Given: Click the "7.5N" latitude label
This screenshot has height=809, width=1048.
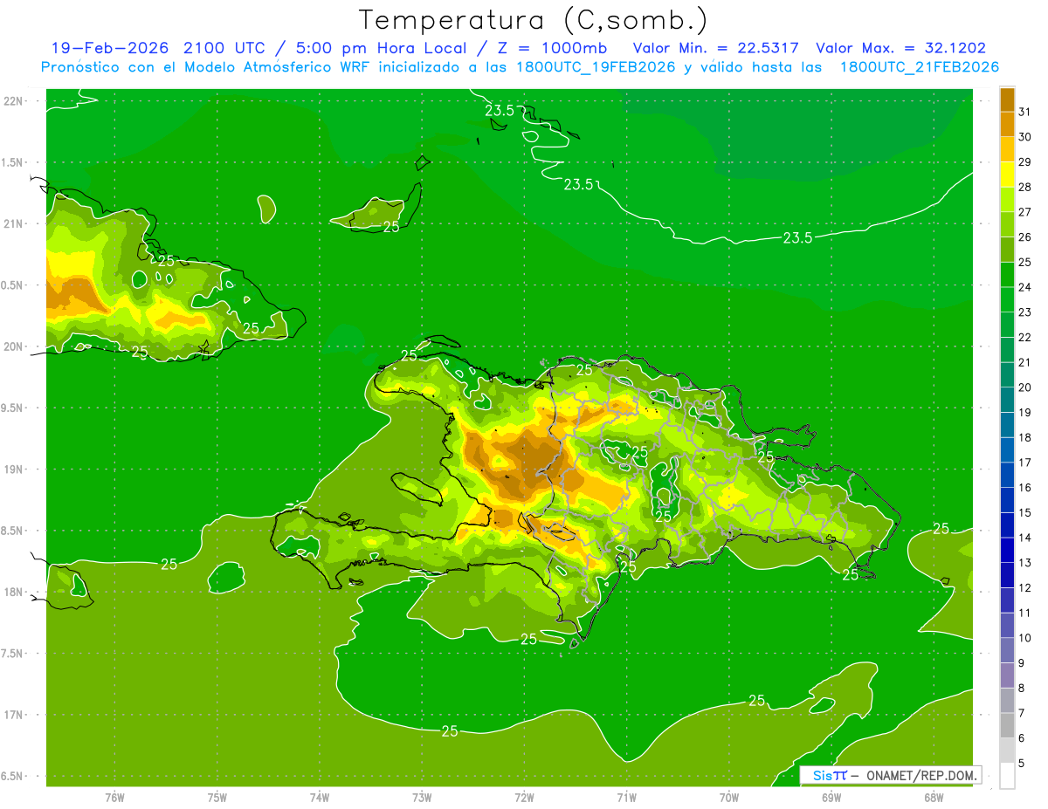Looking at the screenshot, I should coord(13,653).
